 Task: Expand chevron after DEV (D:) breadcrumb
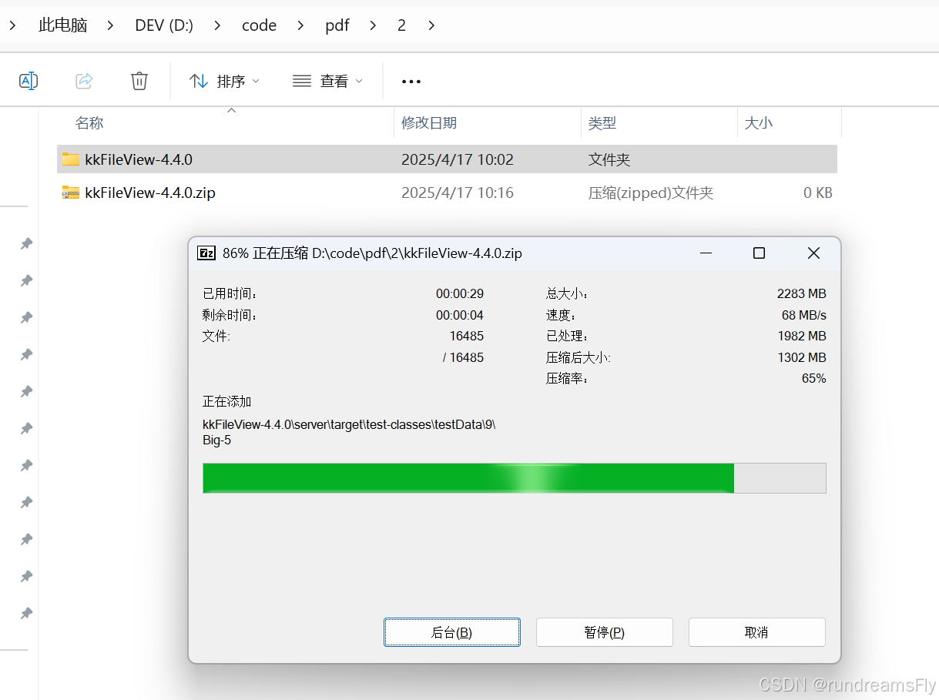[x=217, y=25]
